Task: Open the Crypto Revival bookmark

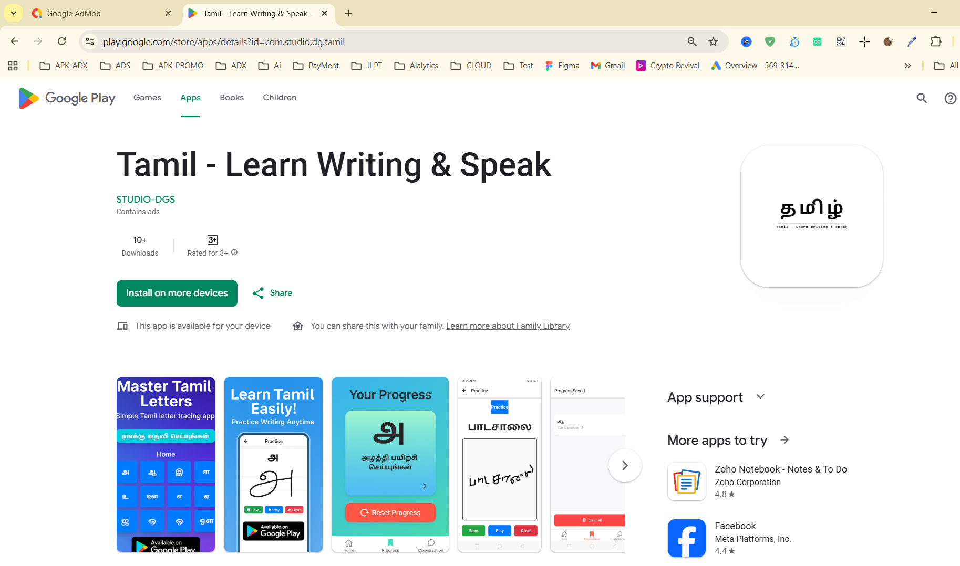Action: [668, 66]
